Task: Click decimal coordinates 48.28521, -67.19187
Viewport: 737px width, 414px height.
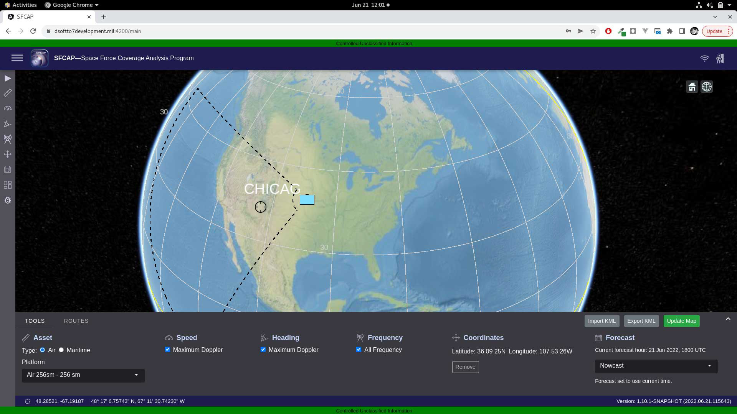Action: tap(59, 401)
